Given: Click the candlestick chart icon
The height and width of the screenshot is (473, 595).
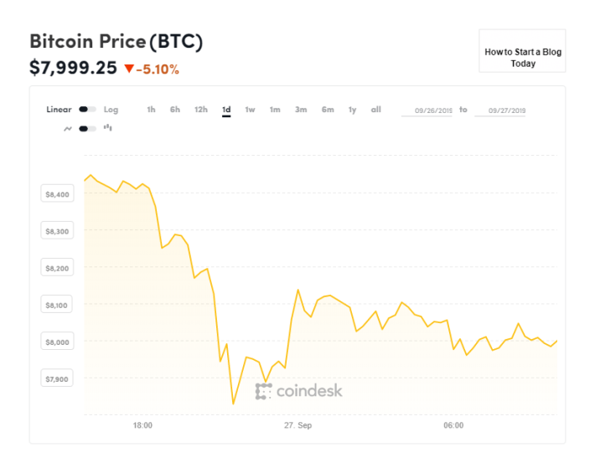Looking at the screenshot, I should pyautogui.click(x=108, y=128).
